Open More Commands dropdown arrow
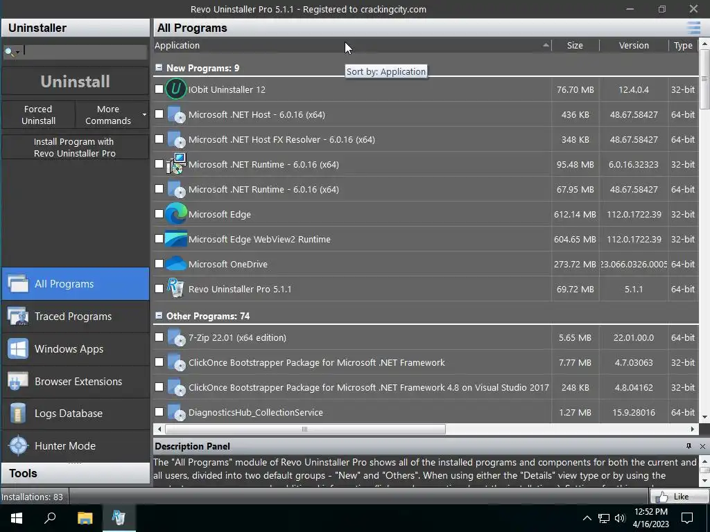This screenshot has width=710, height=532. 144,114
